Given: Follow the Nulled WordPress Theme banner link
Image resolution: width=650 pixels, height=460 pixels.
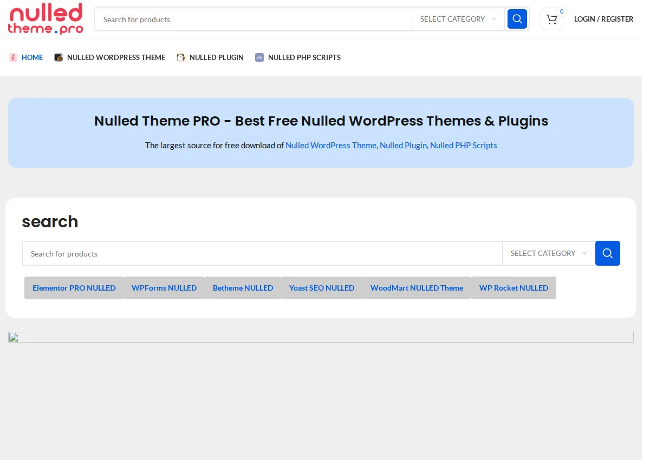Looking at the screenshot, I should click(x=331, y=145).
